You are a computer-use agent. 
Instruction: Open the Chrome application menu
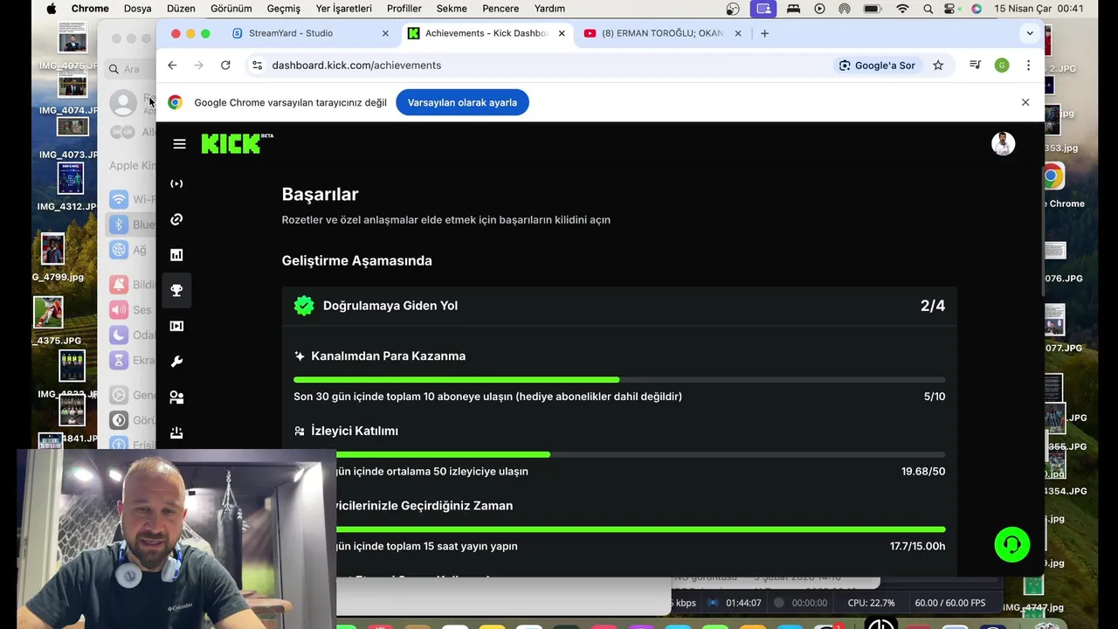point(90,9)
